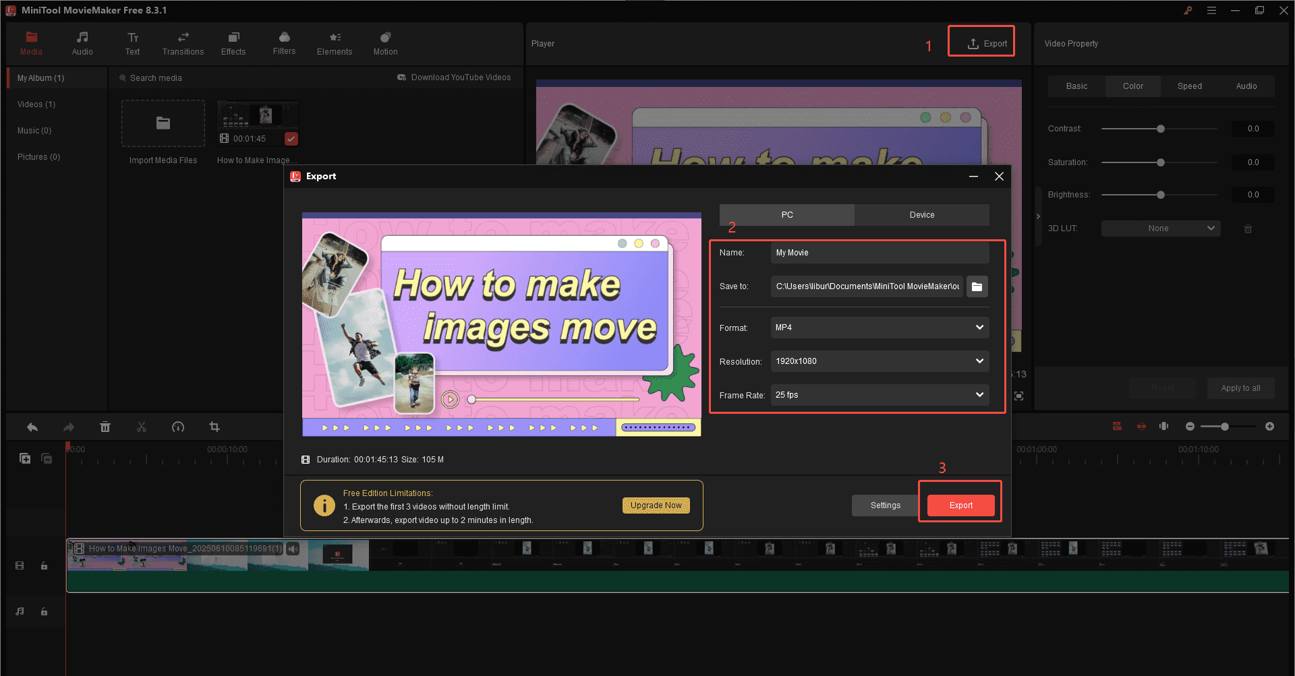Open the Effects panel
Screen dimensions: 1295x676
pos(233,43)
